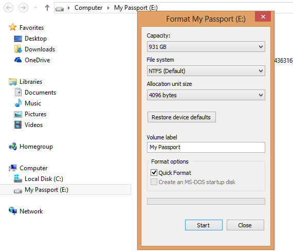Select My Passport (E:) in address bar
This screenshot has height=252, width=293.
(x=136, y=8)
